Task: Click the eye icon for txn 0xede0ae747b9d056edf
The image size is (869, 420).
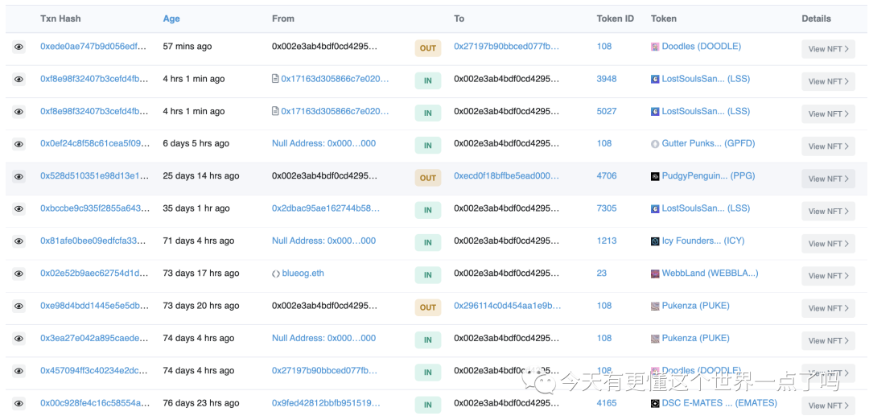Action: [x=19, y=47]
